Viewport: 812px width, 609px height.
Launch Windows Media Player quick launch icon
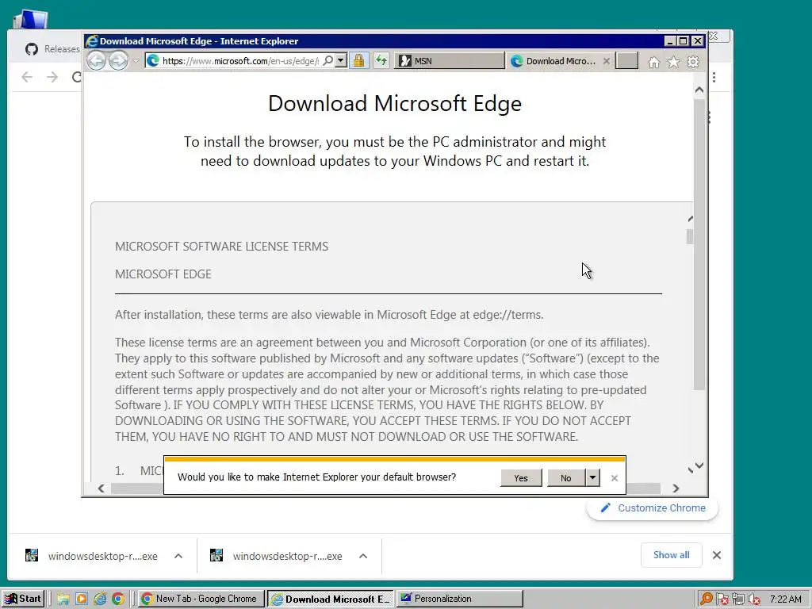pyautogui.click(x=82, y=599)
